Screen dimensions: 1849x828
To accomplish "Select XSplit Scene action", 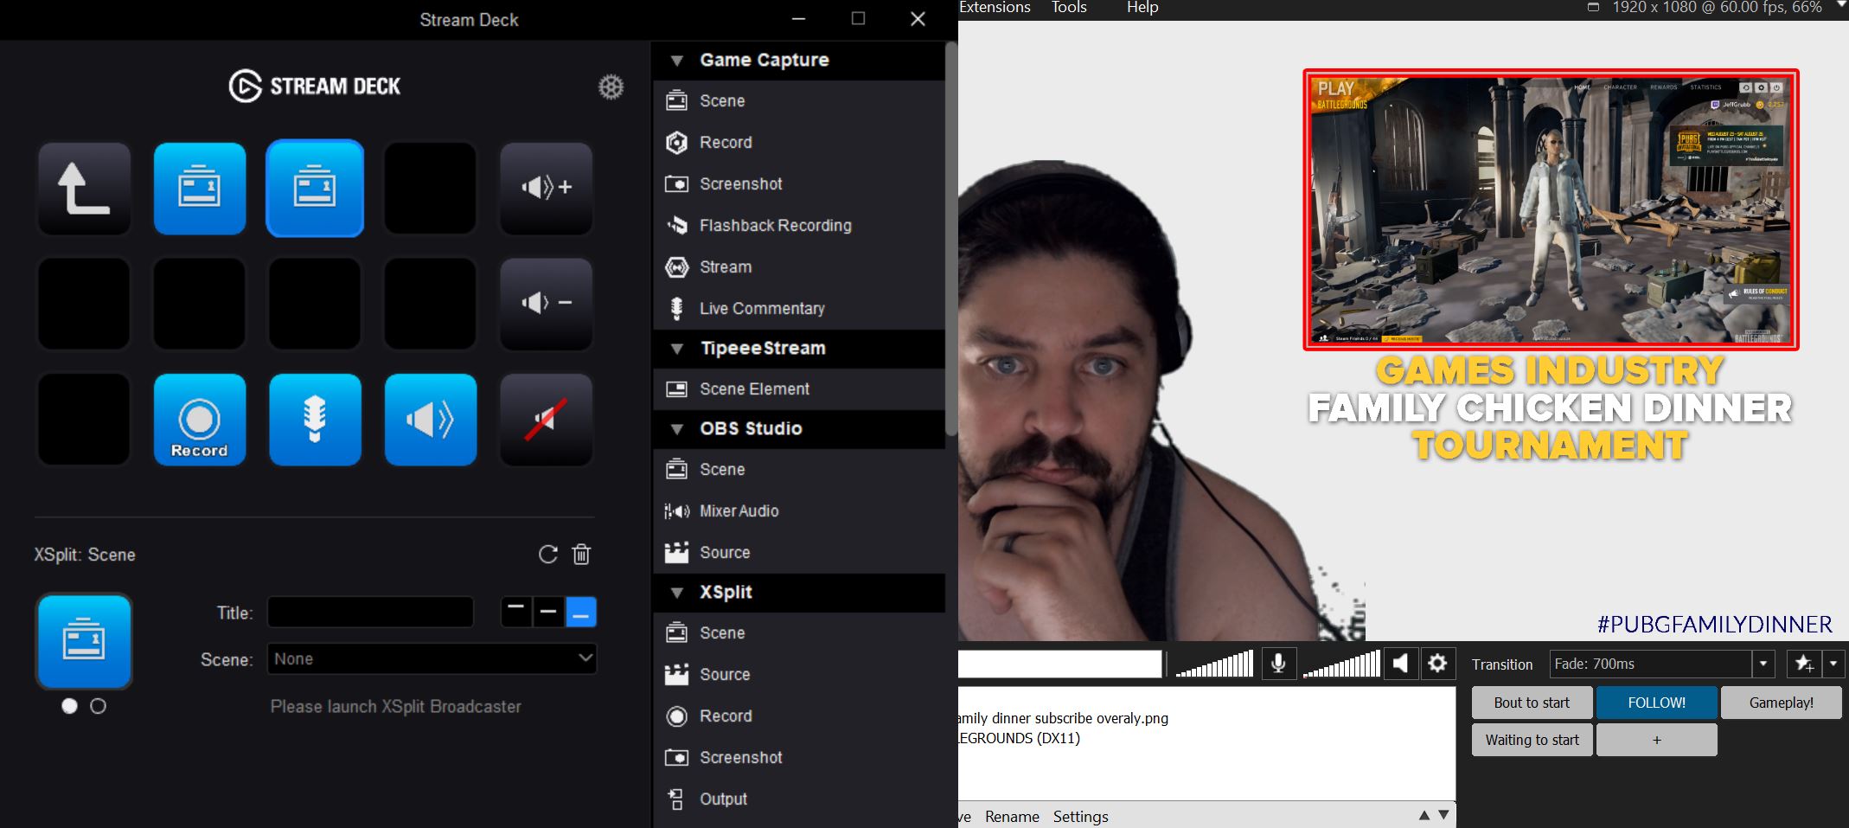I will point(798,633).
